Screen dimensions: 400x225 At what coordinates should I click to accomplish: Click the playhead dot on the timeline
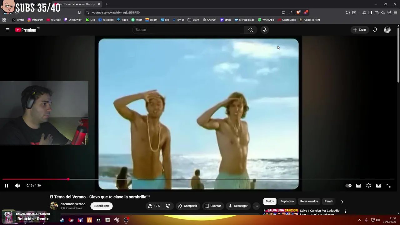pos(68,179)
